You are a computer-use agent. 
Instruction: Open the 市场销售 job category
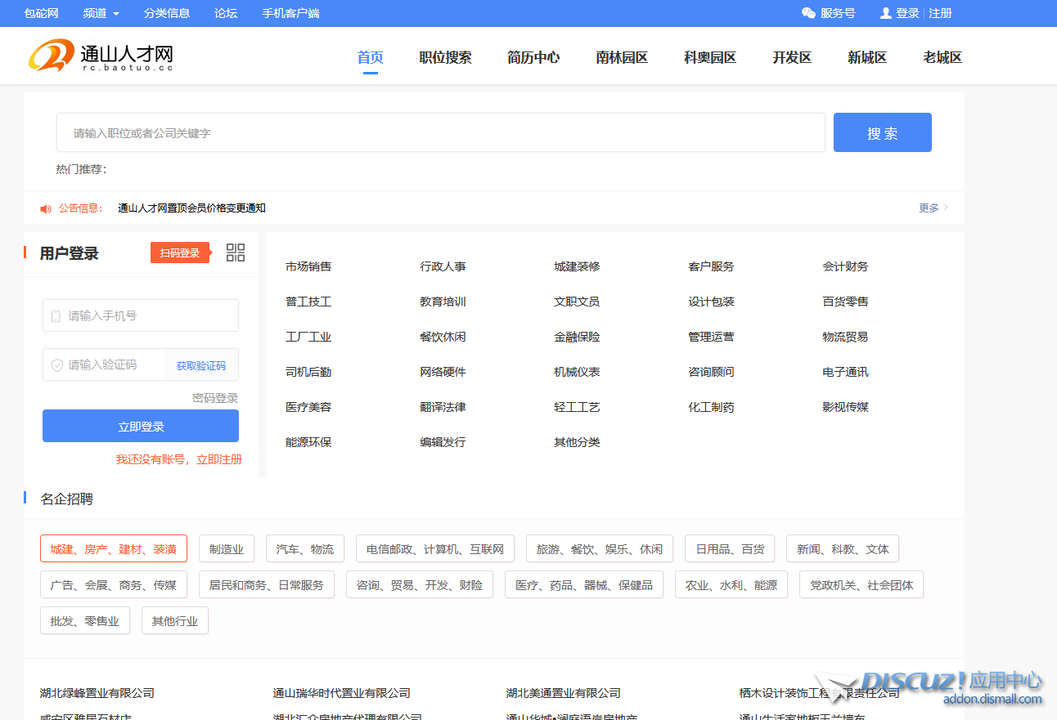308,266
